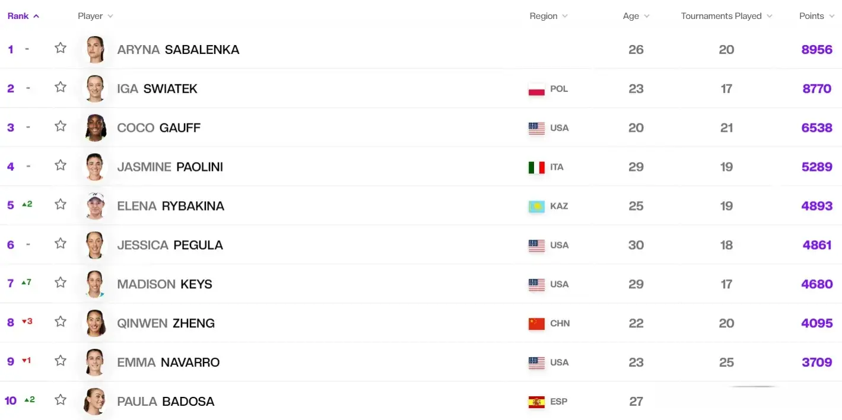Click the China flag icon beside CHN
The height and width of the screenshot is (420, 842).
(536, 324)
